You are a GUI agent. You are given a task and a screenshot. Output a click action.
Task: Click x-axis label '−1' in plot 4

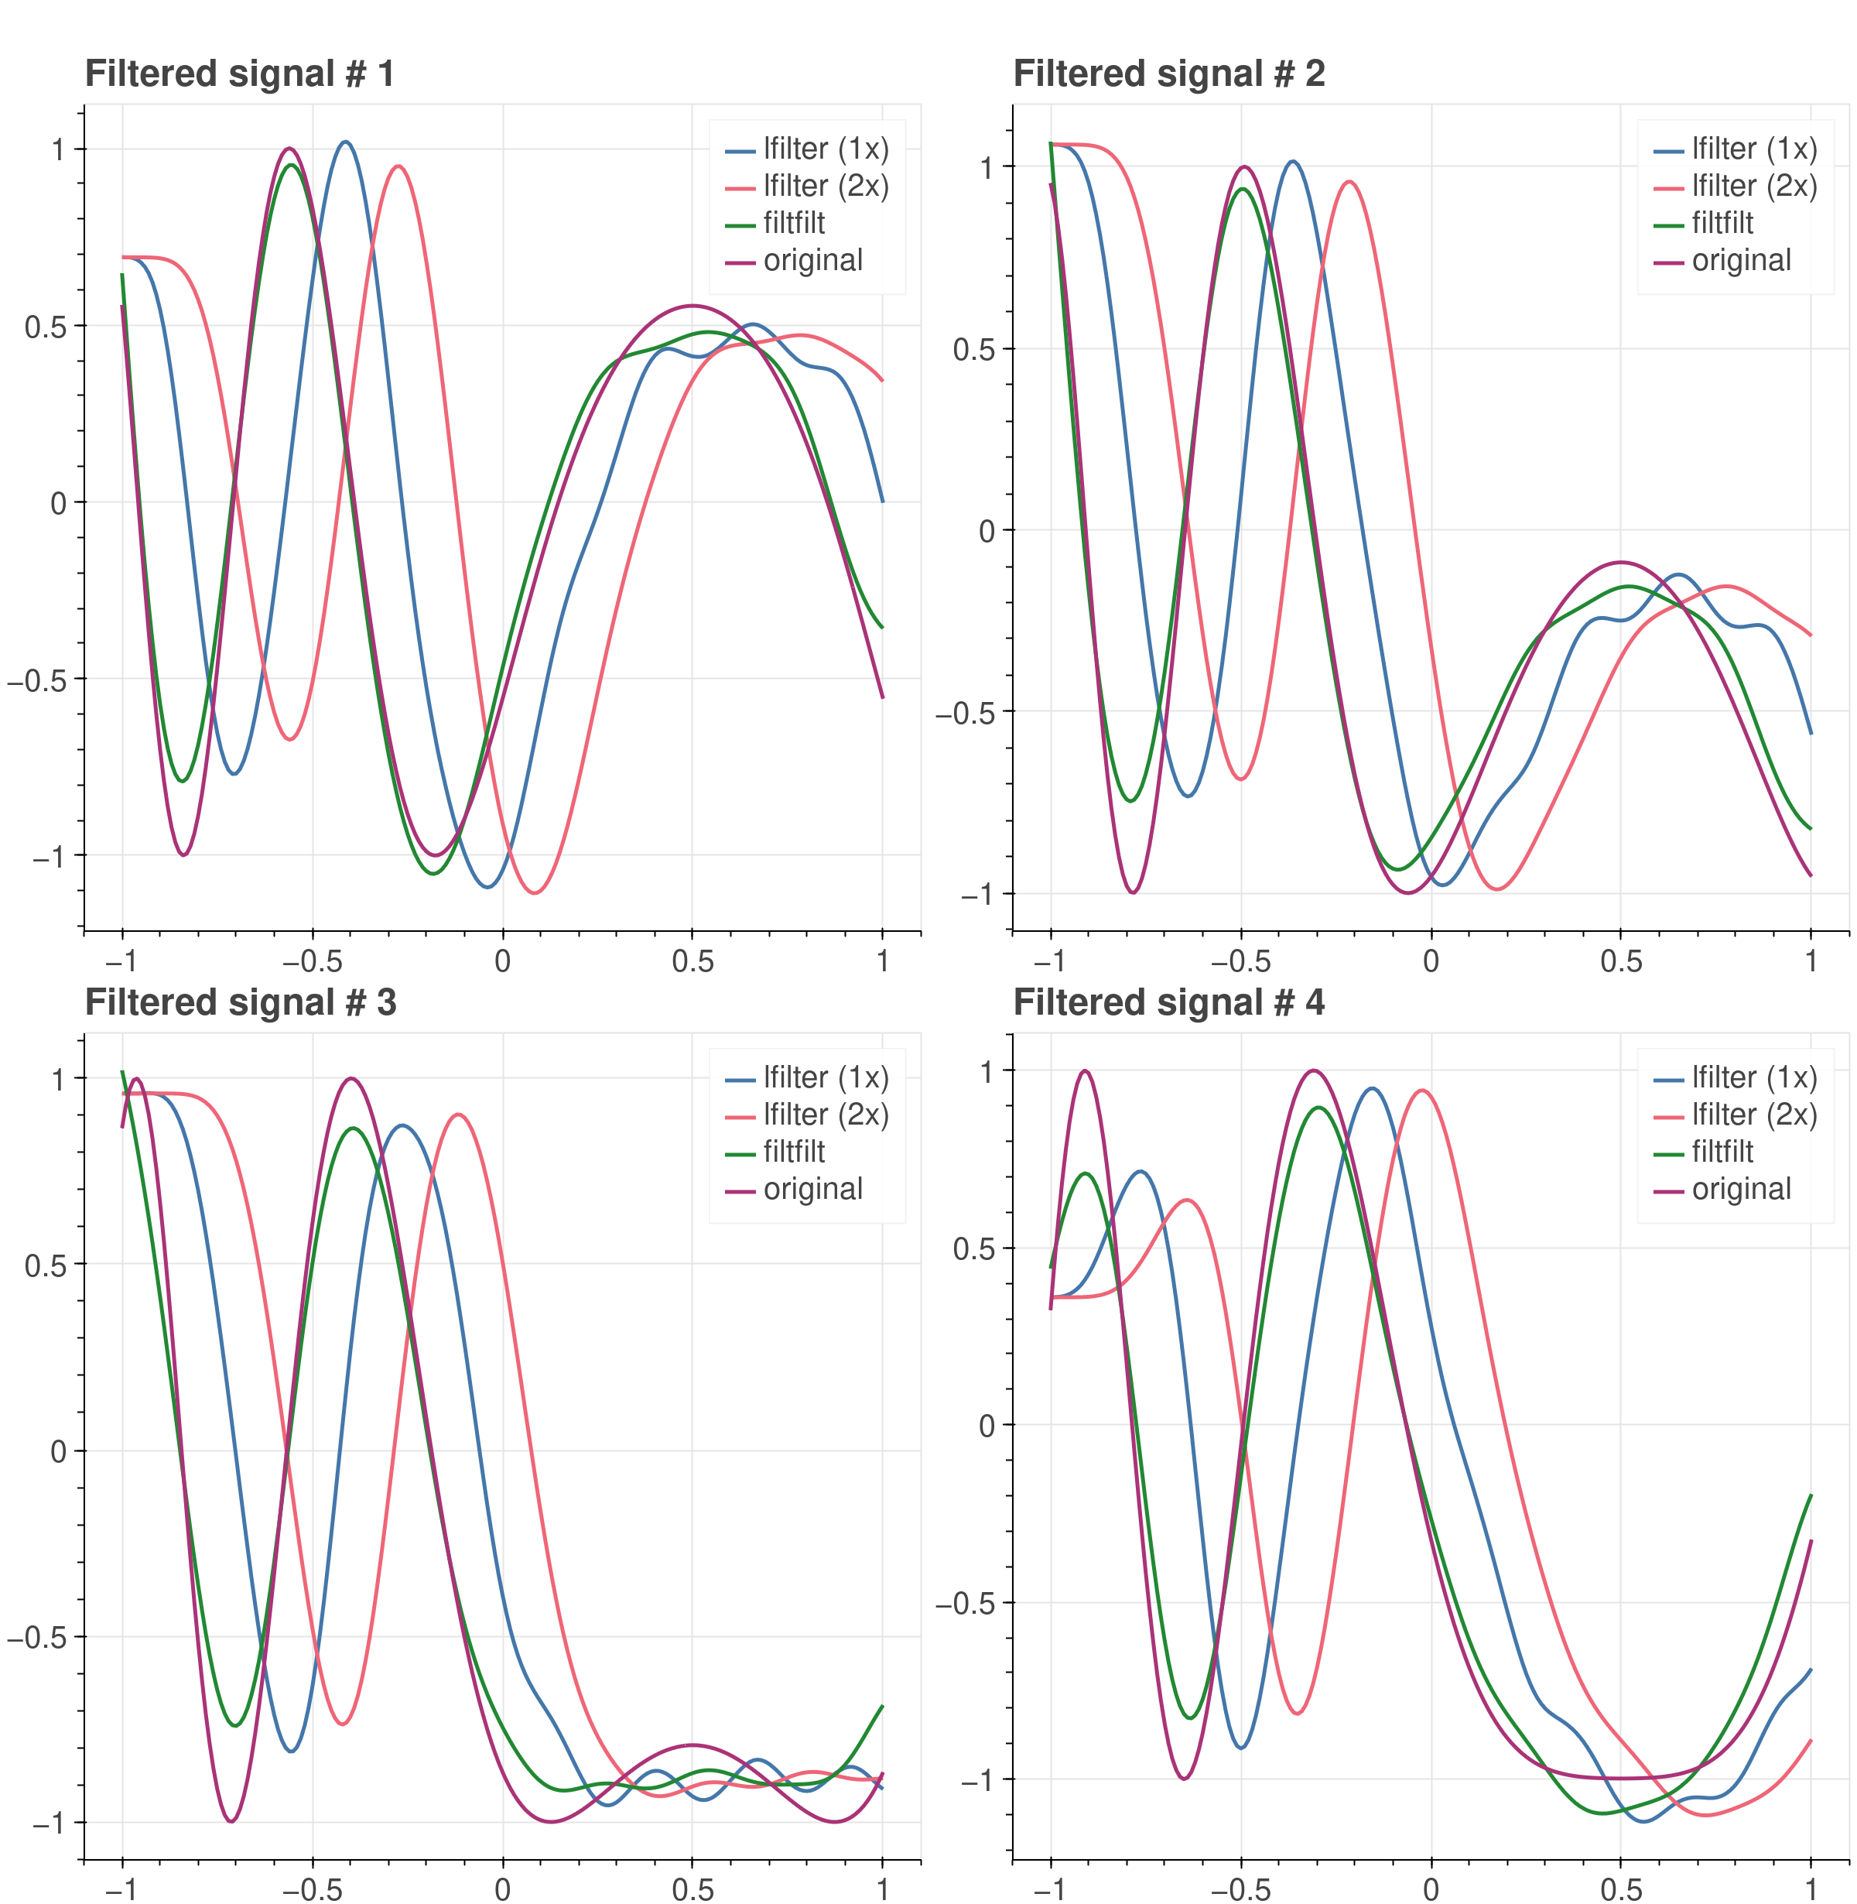coord(1051,1889)
